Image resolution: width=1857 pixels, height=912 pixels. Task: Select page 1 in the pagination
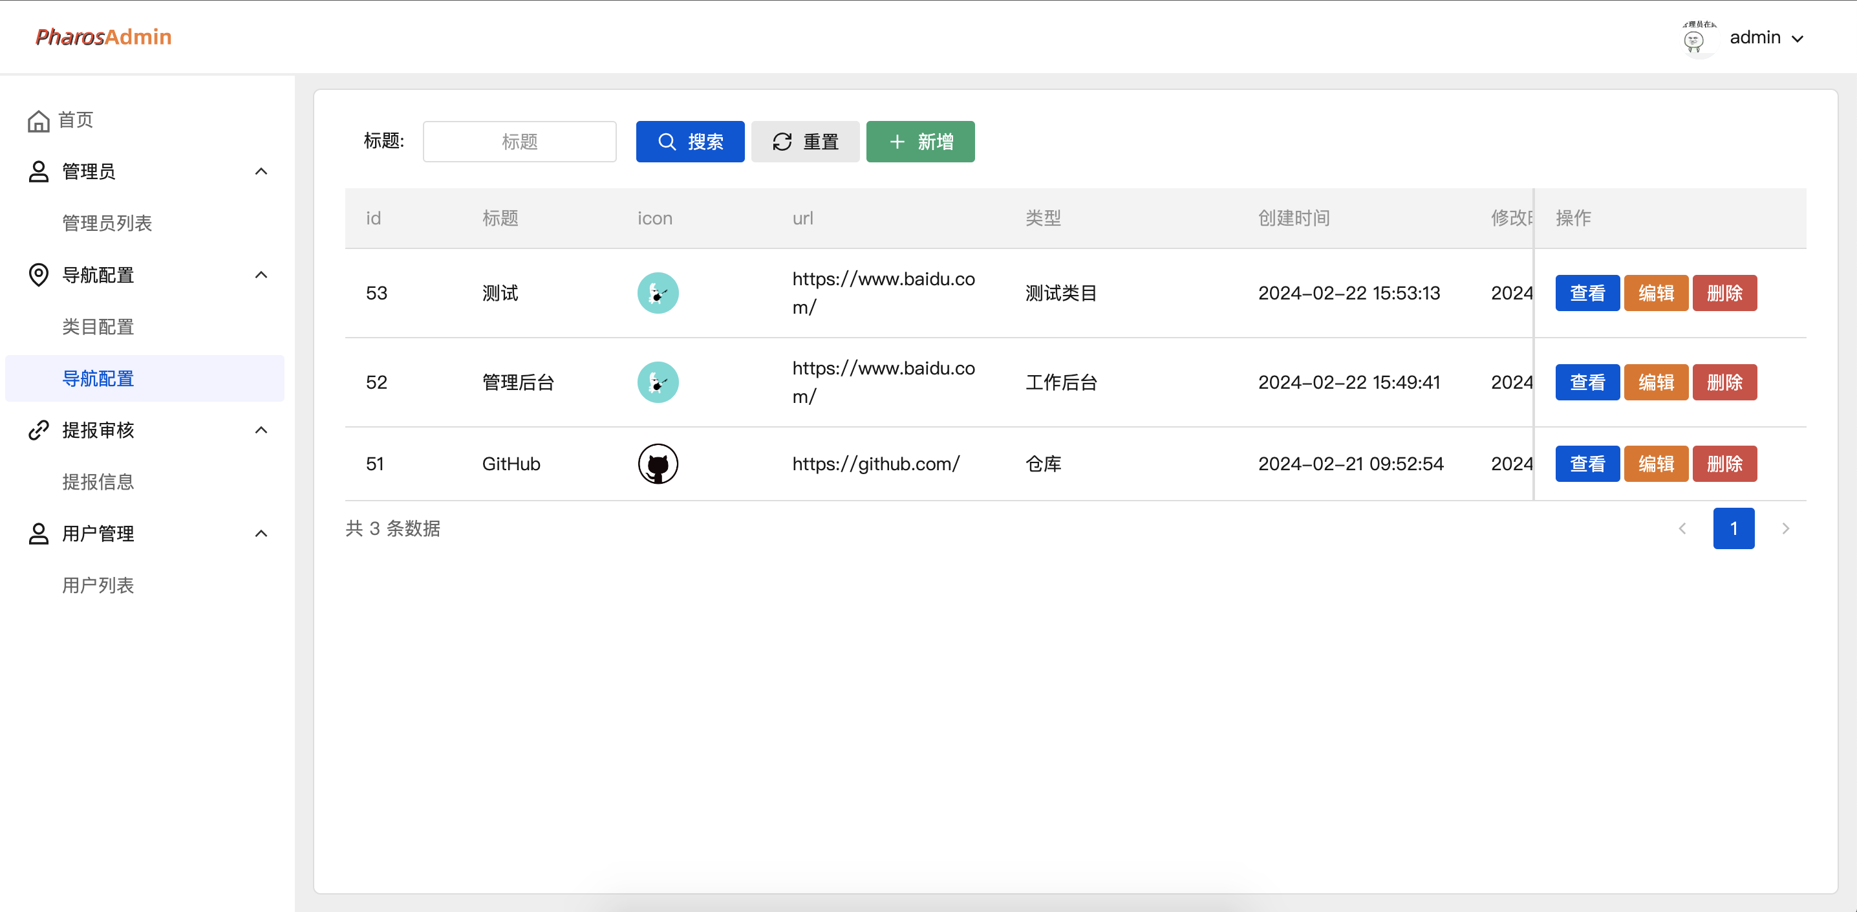1734,528
